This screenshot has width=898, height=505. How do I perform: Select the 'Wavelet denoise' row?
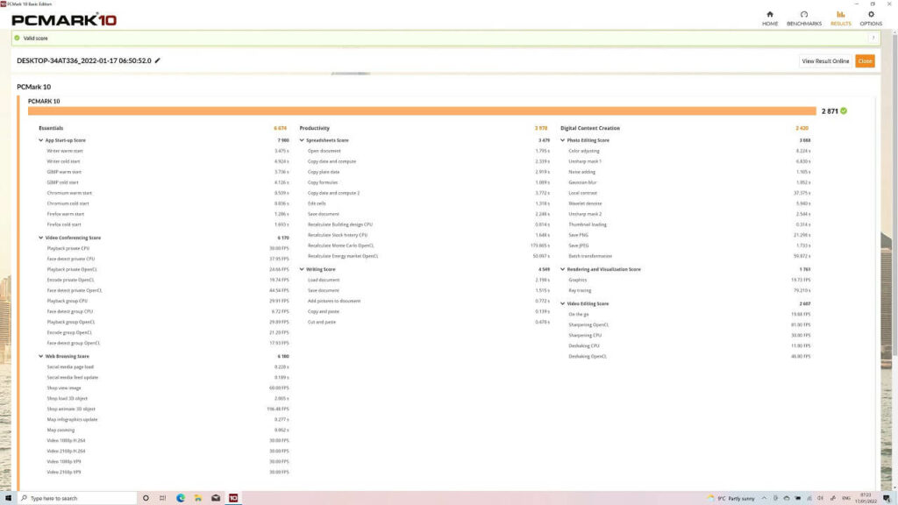pyautogui.click(x=689, y=203)
